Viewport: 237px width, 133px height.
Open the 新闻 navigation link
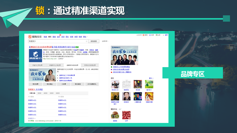45,37
